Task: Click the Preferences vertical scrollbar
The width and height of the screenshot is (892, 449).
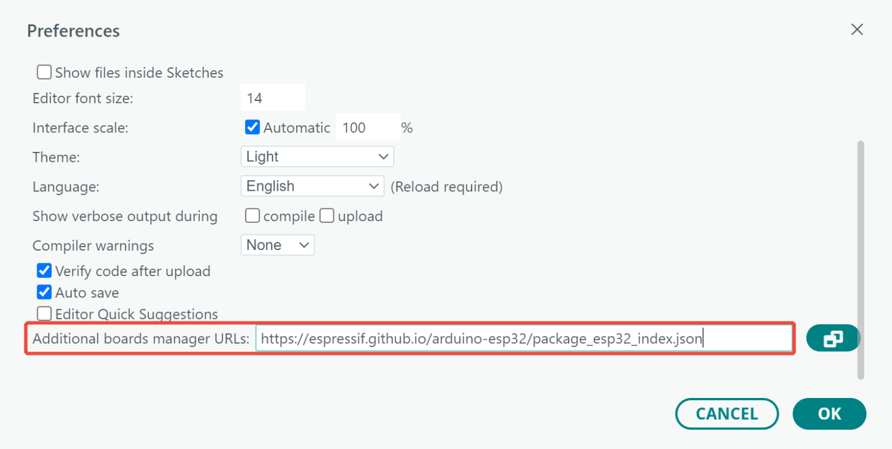Action: click(x=861, y=259)
